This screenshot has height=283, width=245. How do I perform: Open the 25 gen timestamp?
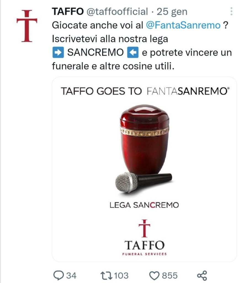click(x=172, y=12)
